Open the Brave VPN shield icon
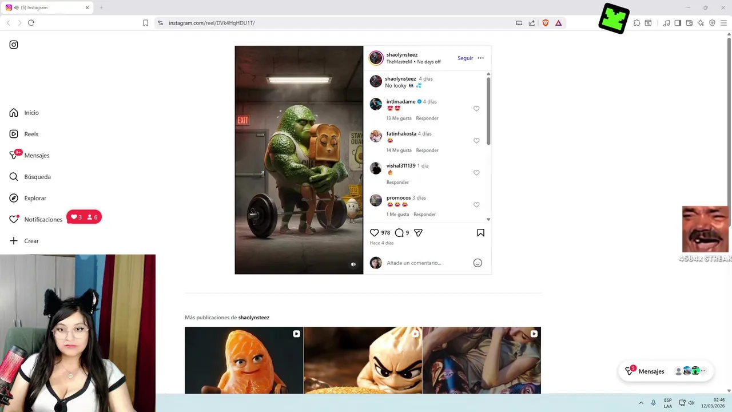The image size is (732, 412). tap(712, 23)
